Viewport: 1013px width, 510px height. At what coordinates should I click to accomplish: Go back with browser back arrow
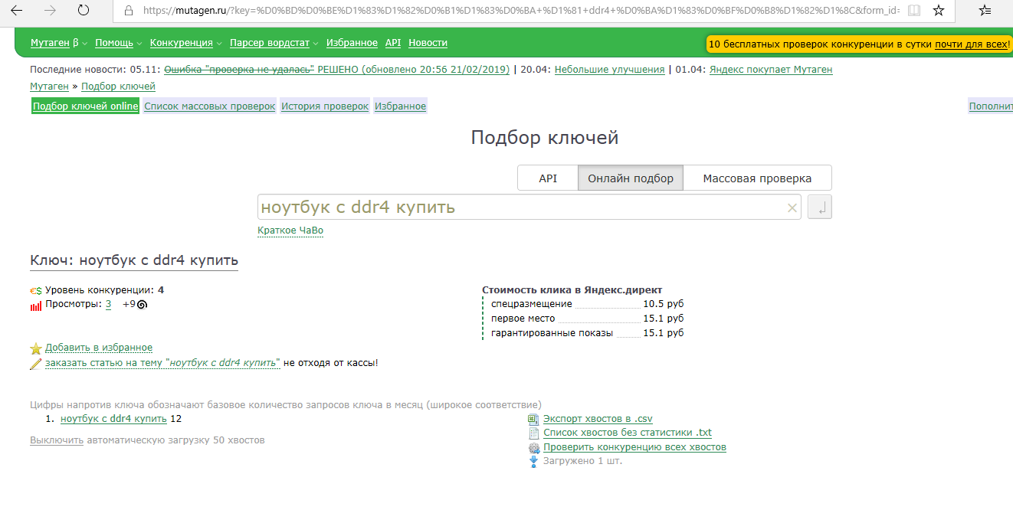17,11
